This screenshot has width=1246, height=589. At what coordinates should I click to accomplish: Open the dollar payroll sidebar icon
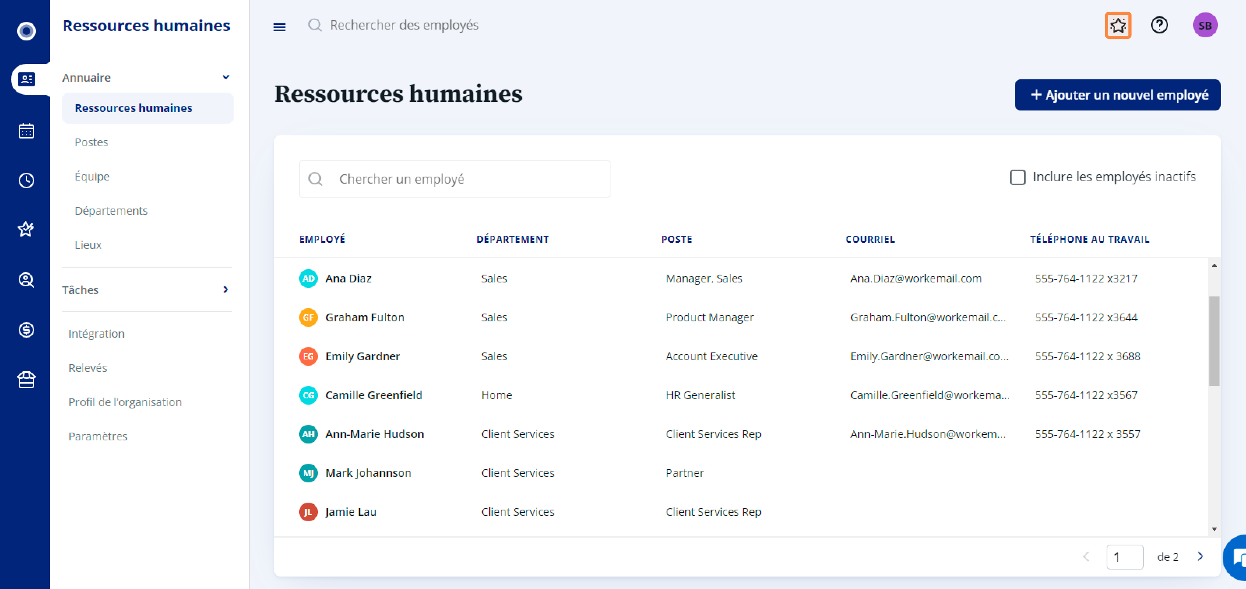coord(26,330)
